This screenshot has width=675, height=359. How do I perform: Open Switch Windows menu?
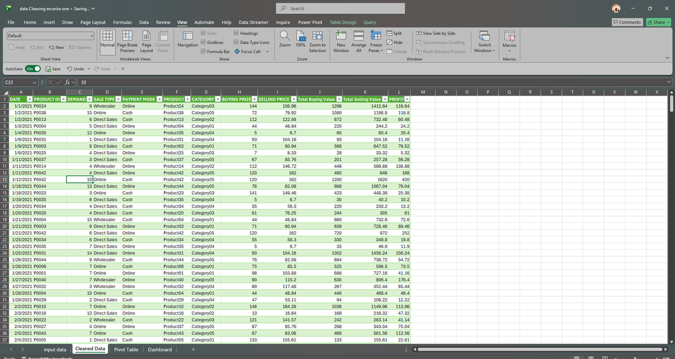coord(485,42)
